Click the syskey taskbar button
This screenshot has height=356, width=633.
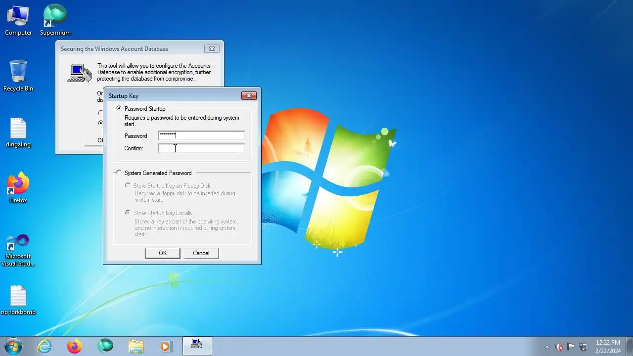(197, 346)
